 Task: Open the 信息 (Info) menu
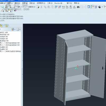coord(32,3)
